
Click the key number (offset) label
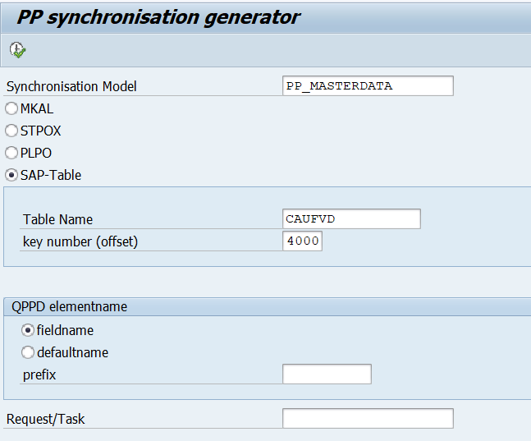[x=80, y=241]
